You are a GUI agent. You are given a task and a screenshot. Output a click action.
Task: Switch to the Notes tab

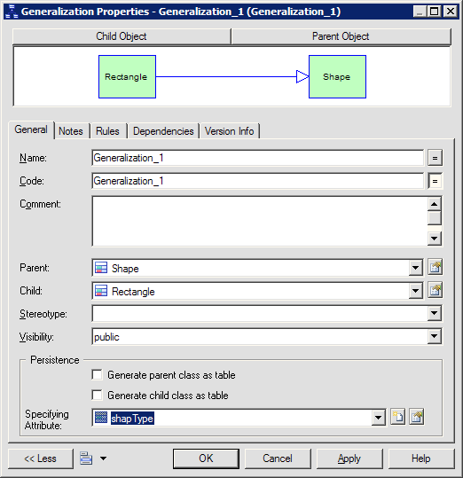point(71,131)
